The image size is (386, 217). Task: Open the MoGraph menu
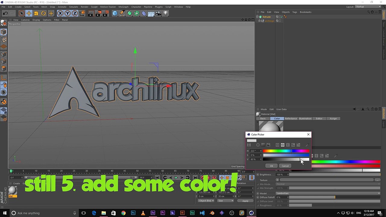(123, 7)
